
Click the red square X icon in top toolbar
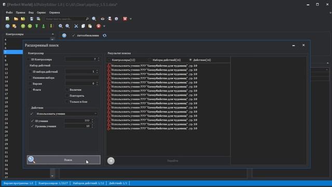coord(125,19)
